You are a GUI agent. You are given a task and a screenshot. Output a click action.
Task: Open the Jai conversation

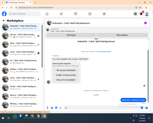[x=21, y=62]
